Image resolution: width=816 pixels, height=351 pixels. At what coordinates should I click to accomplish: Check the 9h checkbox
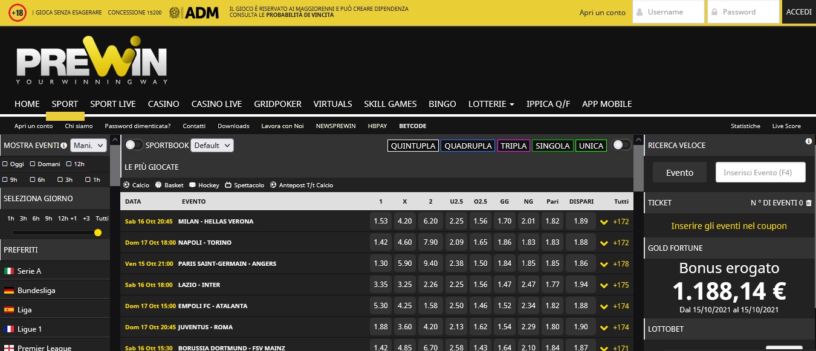5,179
